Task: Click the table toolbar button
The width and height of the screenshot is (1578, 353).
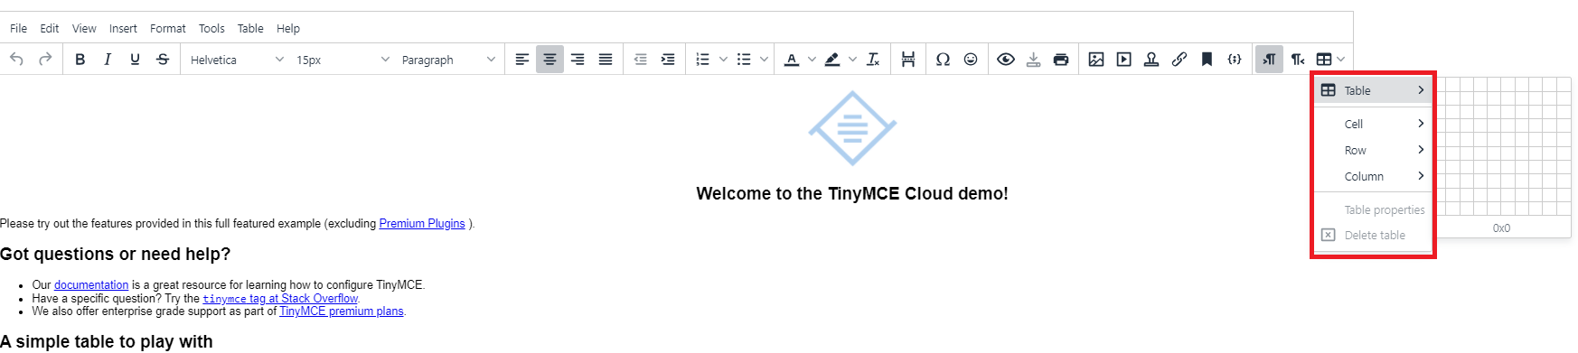Action: (x=1324, y=60)
